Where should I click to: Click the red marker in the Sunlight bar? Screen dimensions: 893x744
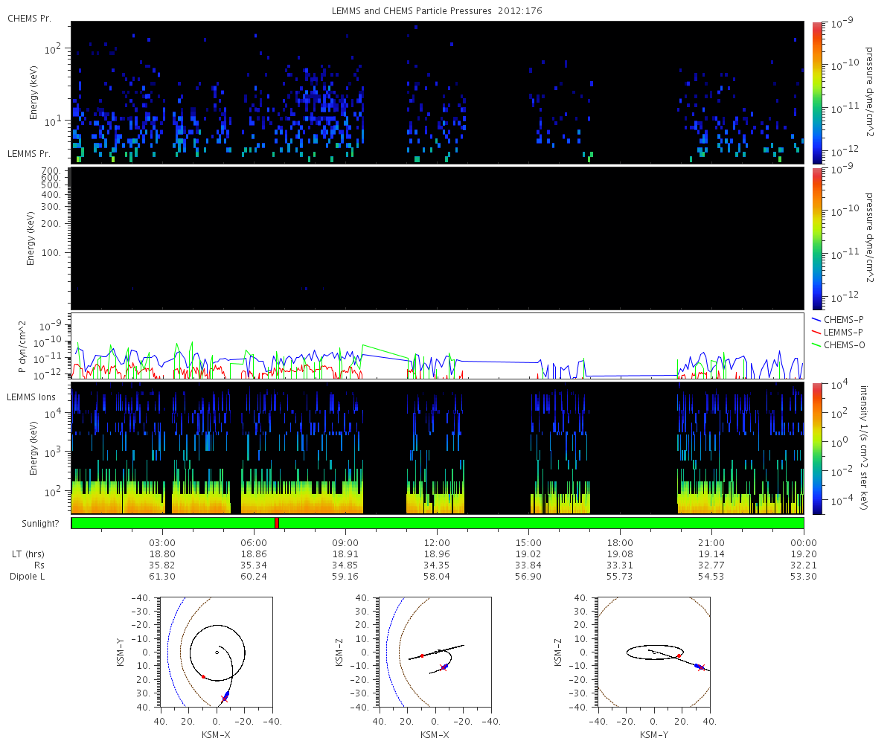point(277,523)
